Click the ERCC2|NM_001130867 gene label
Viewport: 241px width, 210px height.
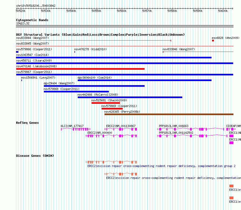tap(121, 126)
